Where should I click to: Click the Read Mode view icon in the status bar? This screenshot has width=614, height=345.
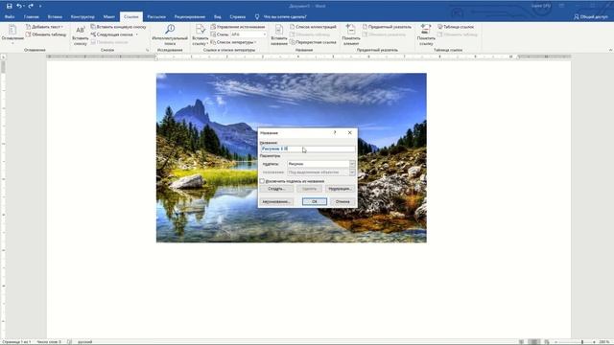pyautogui.click(x=521, y=342)
